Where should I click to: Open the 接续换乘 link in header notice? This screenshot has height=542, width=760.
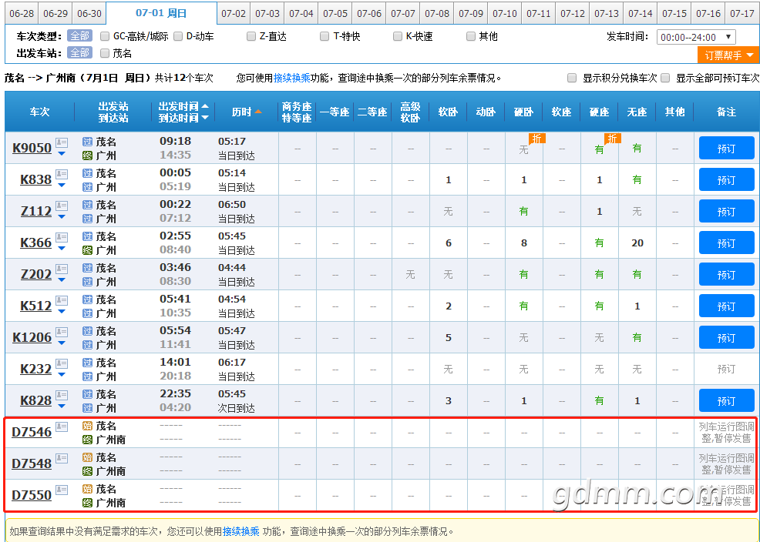pos(292,78)
